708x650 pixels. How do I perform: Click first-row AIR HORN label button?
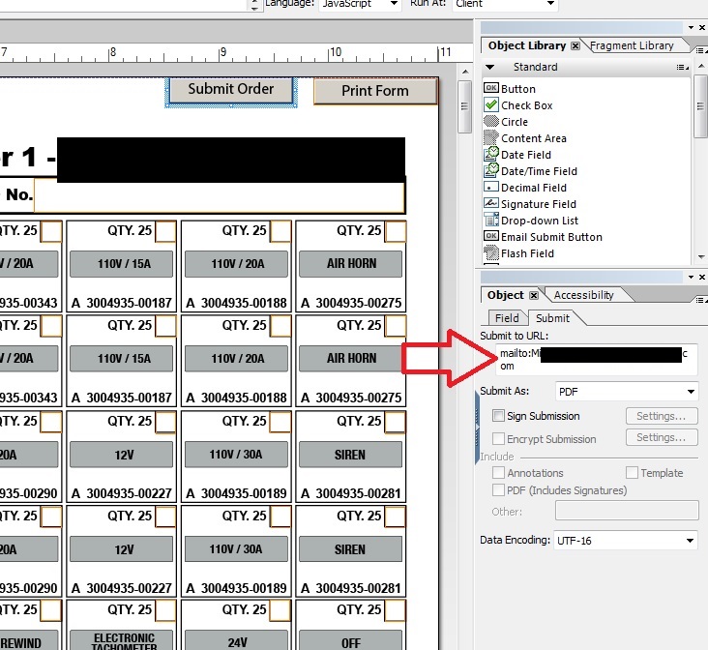(x=351, y=263)
